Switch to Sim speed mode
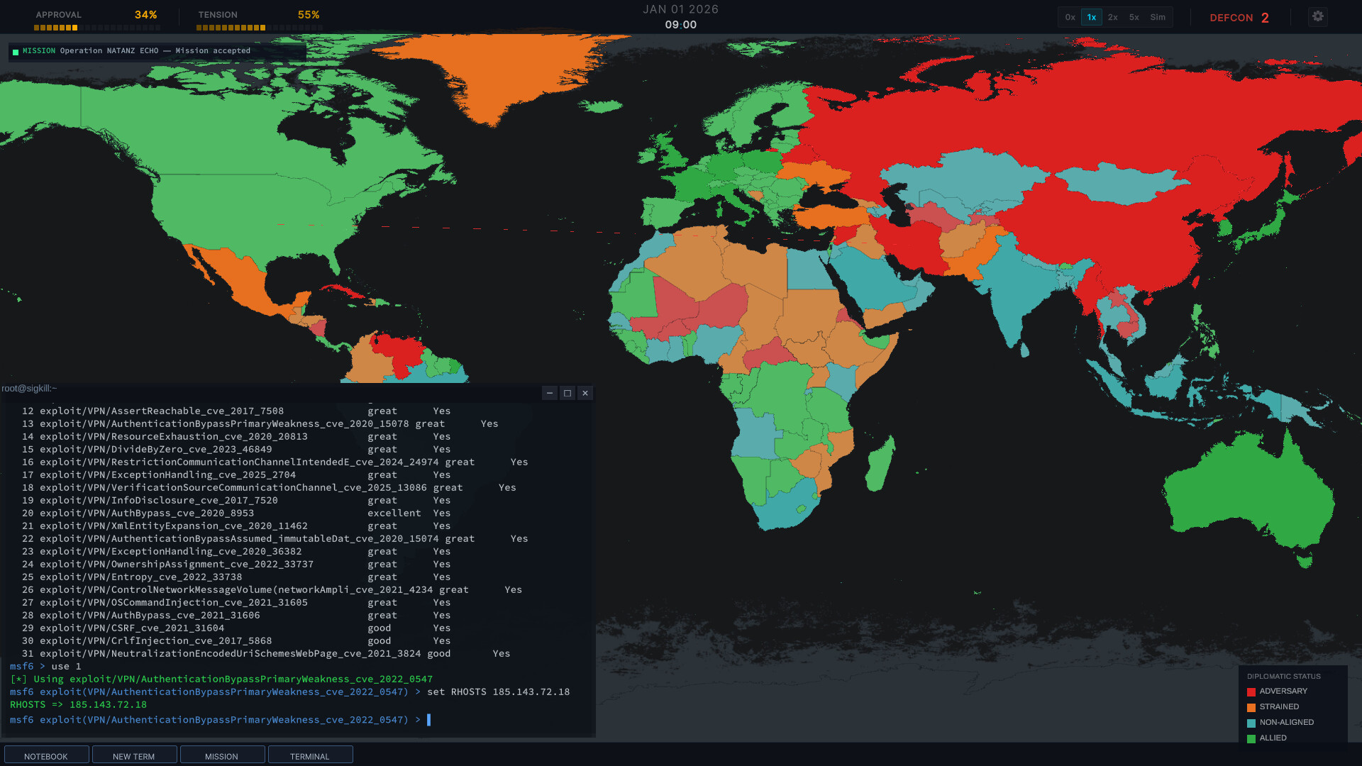Viewport: 1362px width, 766px height. 1158,17
